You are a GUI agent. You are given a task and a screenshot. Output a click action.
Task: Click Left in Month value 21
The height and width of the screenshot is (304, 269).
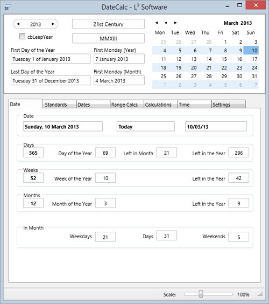click(167, 153)
